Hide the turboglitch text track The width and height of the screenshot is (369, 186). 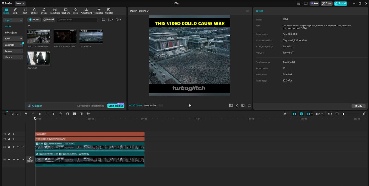[x=14, y=134]
